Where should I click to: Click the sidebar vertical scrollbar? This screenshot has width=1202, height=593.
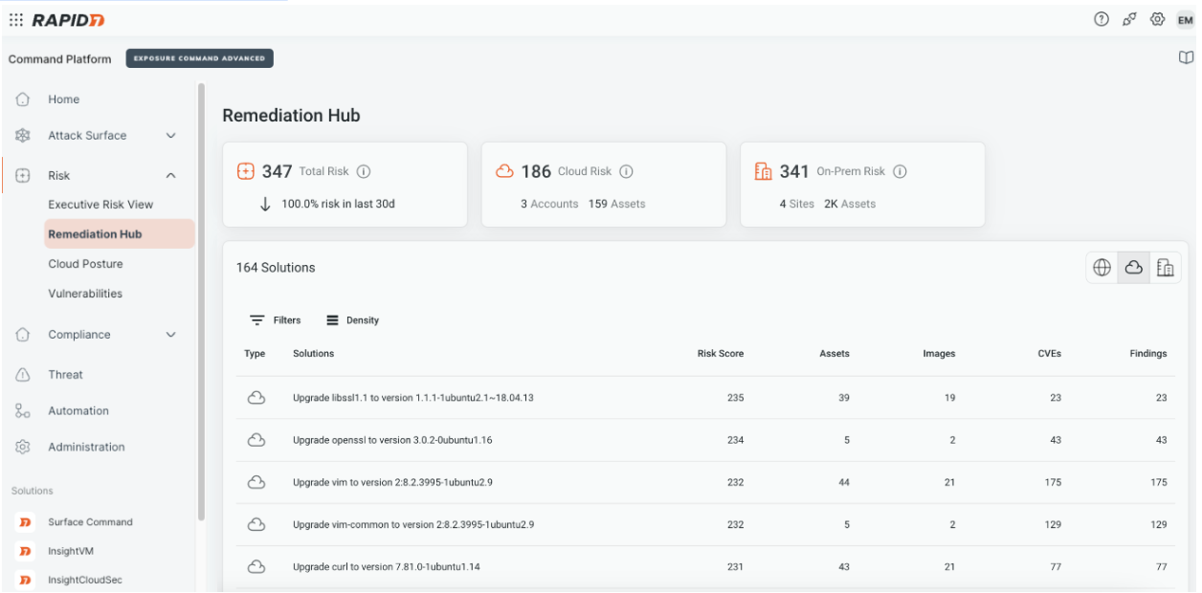pyautogui.click(x=201, y=301)
